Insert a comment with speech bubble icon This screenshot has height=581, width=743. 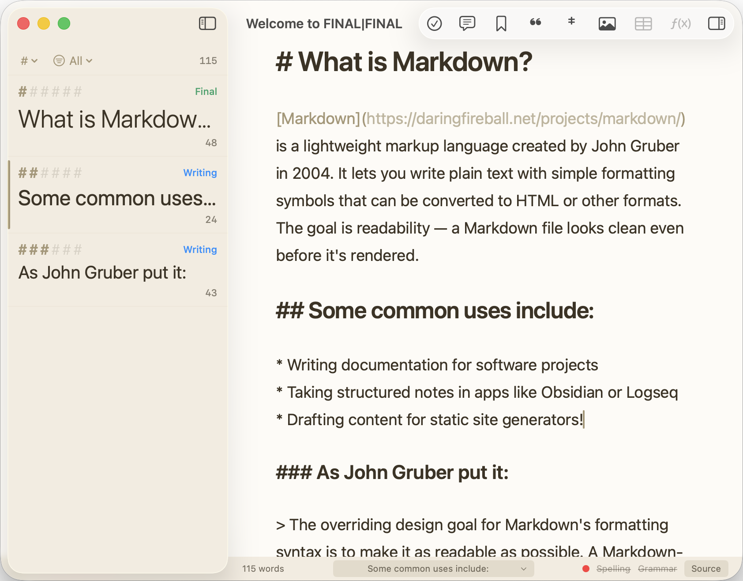(x=467, y=23)
